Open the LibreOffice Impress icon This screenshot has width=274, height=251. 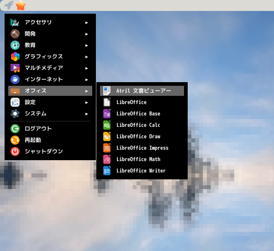[107, 148]
